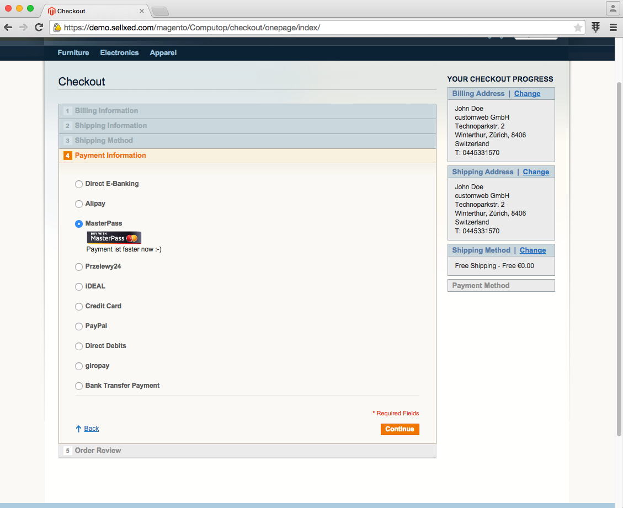Select the Bank Transfer Payment option

tap(79, 386)
